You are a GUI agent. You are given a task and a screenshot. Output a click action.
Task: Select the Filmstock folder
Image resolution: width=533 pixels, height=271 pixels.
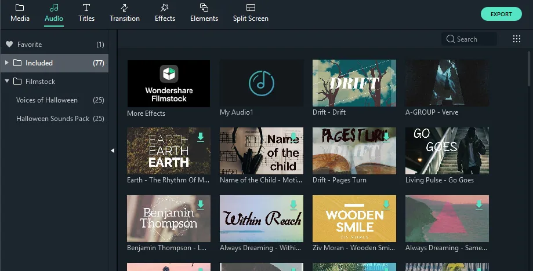click(x=55, y=82)
